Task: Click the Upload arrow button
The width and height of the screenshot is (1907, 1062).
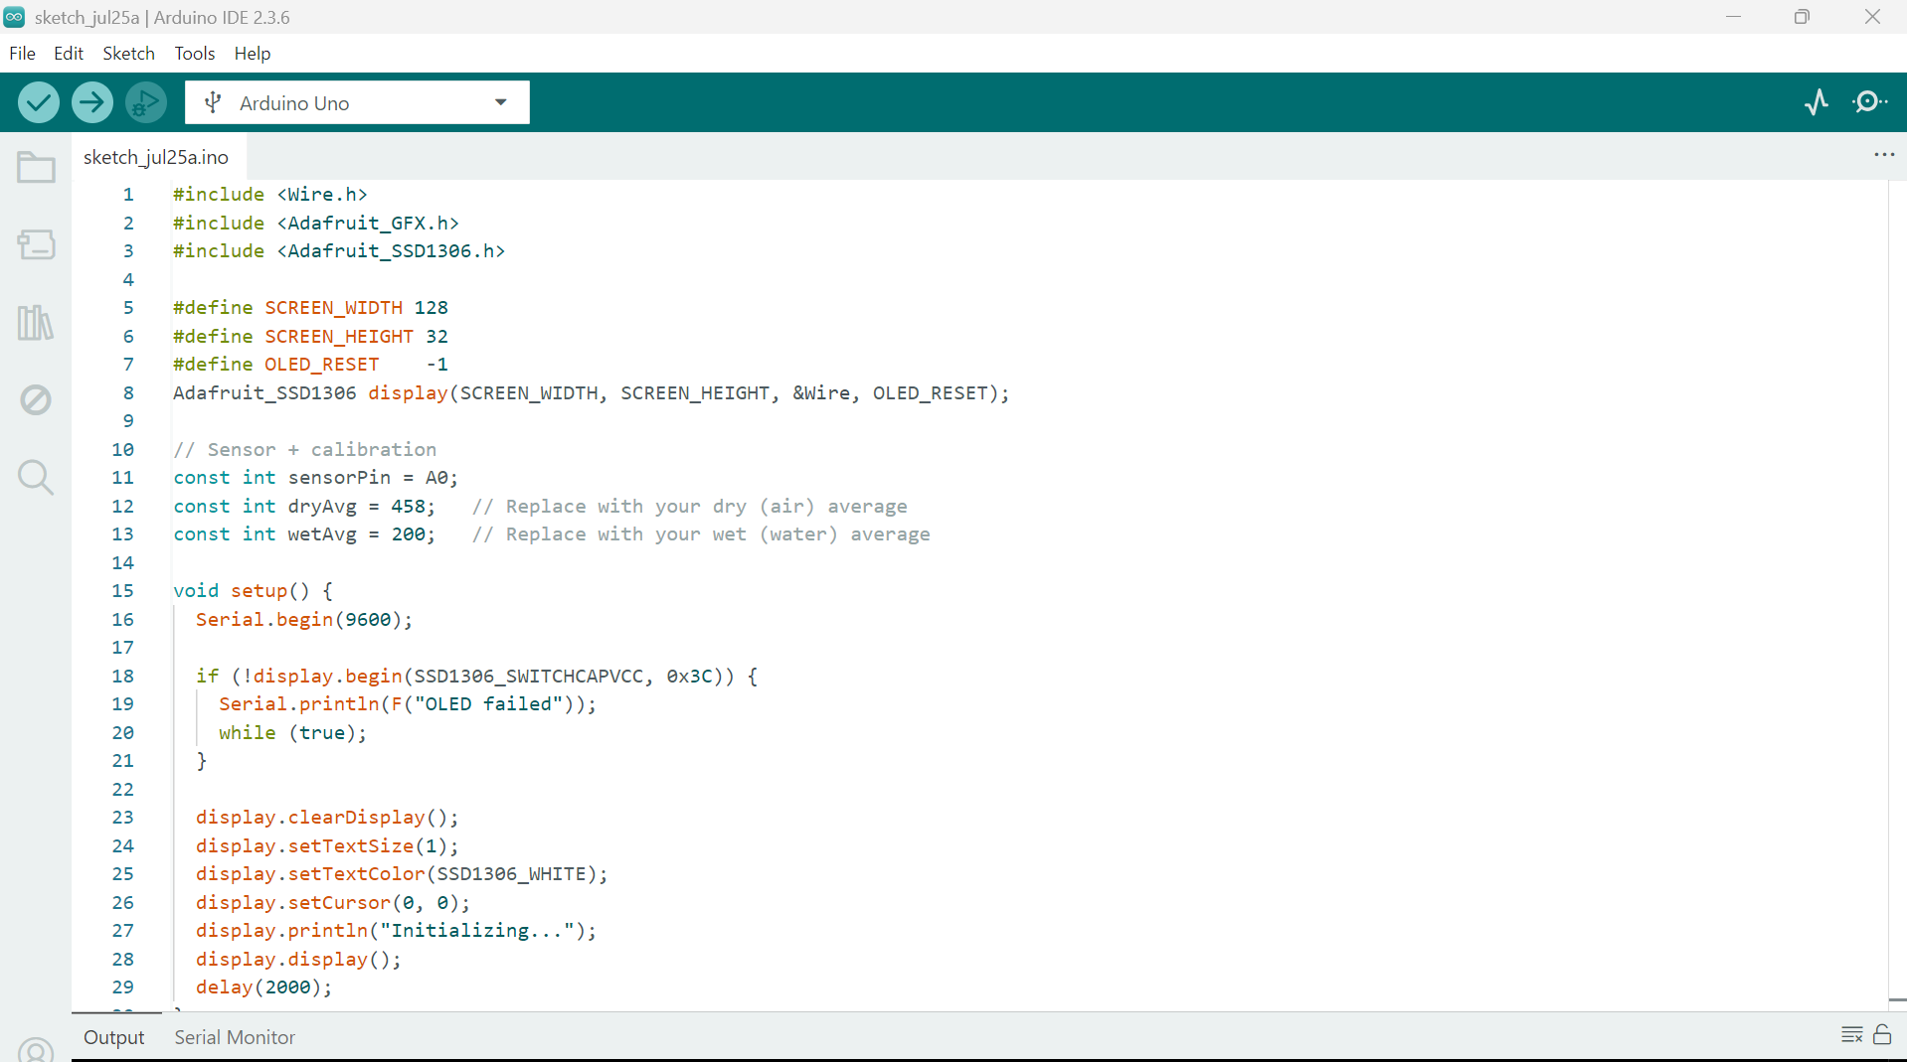Action: [x=92, y=102]
